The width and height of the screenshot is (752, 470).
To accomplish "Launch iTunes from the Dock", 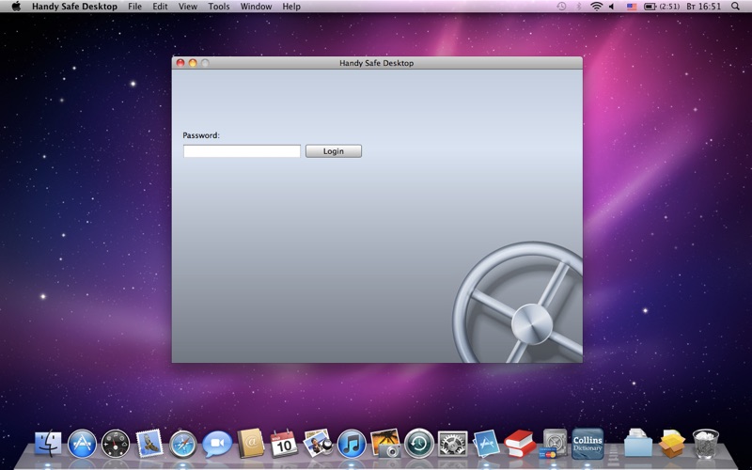I will click(352, 444).
